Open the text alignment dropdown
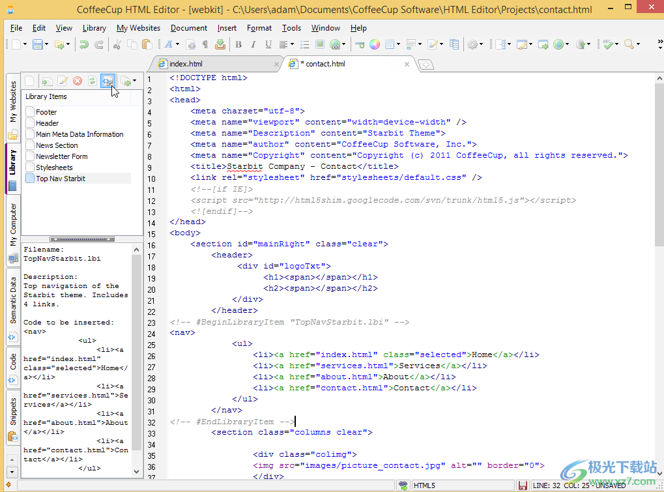664x492 pixels. pos(292,44)
